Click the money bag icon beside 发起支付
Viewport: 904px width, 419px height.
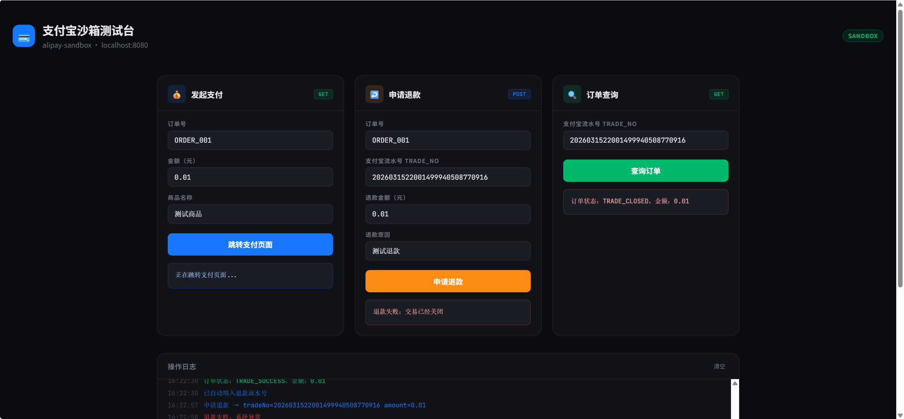(x=177, y=94)
